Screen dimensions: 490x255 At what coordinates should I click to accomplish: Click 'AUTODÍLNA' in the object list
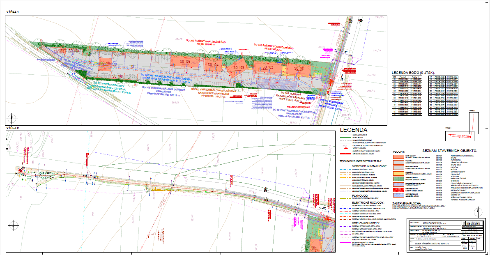455,160
